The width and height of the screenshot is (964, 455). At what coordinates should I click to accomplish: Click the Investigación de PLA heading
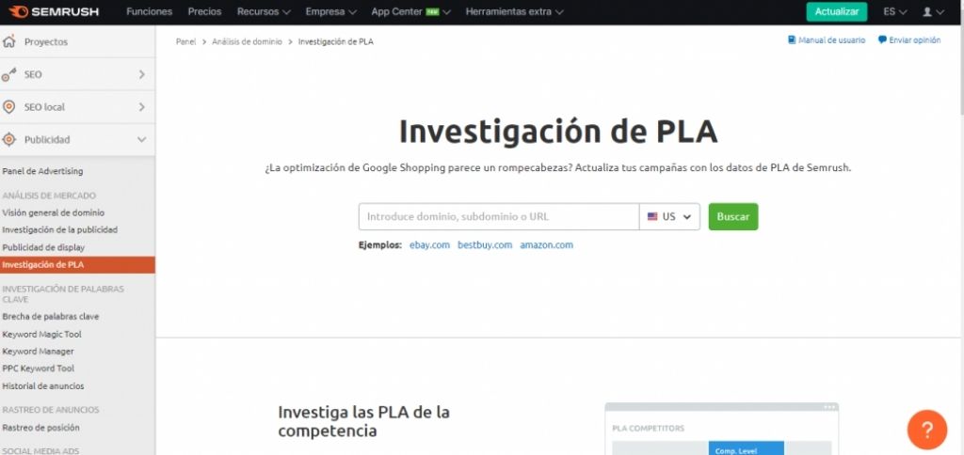(558, 131)
